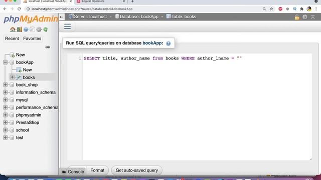Image resolution: width=321 pixels, height=180 pixels.
Task: Open a new browser tab
Action: click(132, 1)
